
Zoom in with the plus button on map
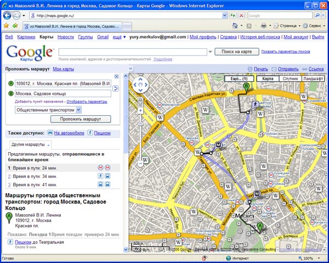click(140, 110)
